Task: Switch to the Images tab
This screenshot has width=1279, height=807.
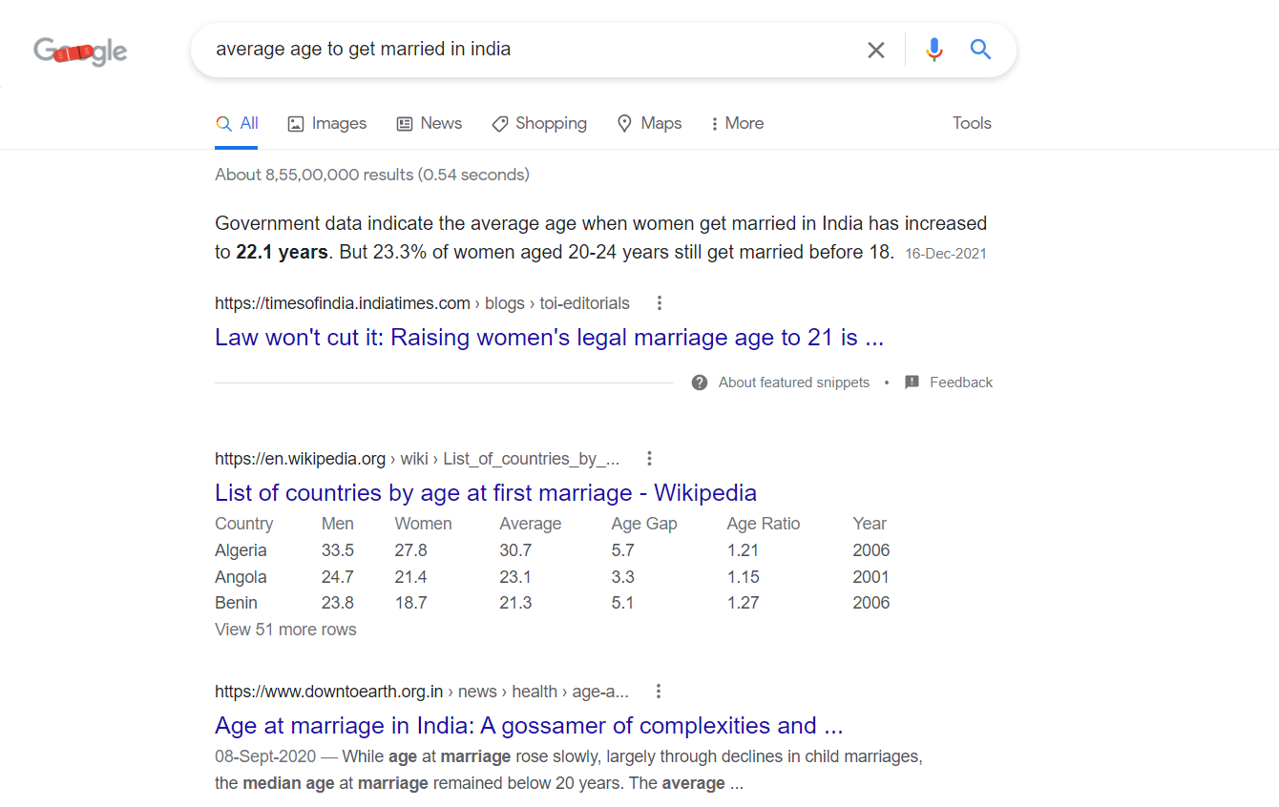Action: click(327, 123)
